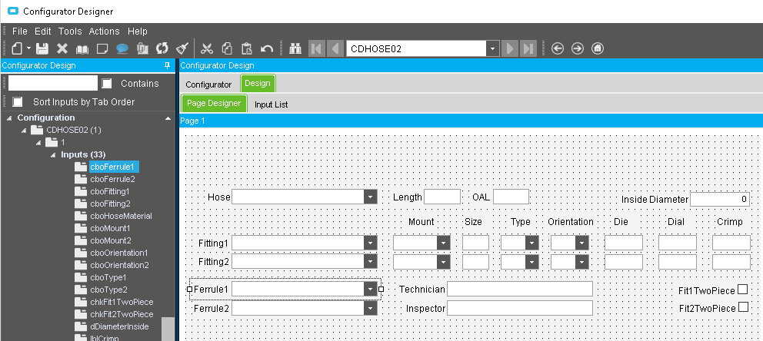Click the Back circle arrow icon
Image resolution: width=763 pixels, height=341 pixels.
(558, 48)
